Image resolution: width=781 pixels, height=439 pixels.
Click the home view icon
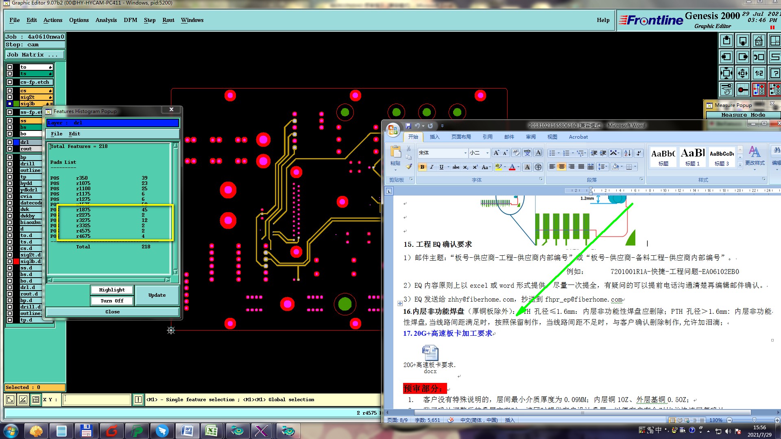pyautogui.click(x=759, y=41)
